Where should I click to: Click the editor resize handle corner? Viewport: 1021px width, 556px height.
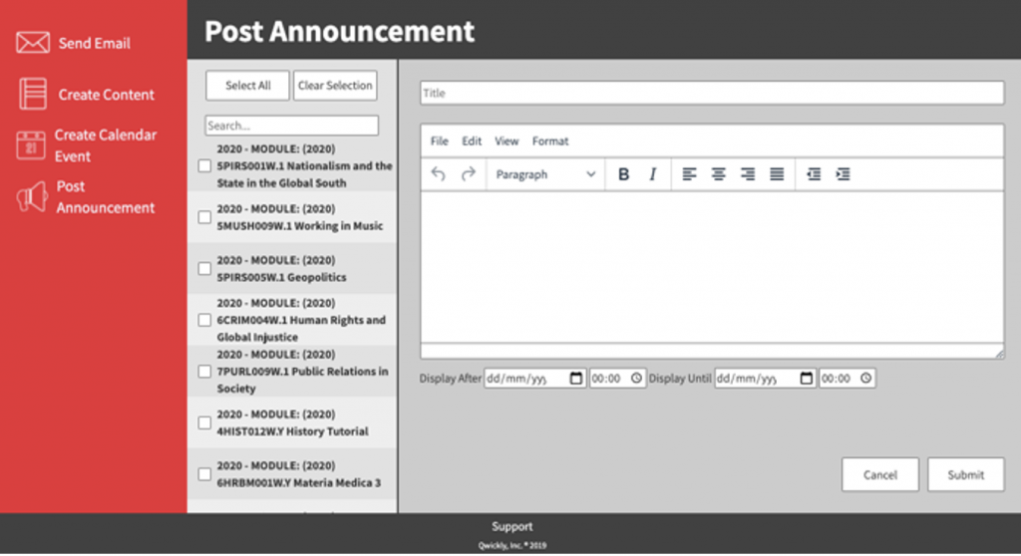[999, 353]
